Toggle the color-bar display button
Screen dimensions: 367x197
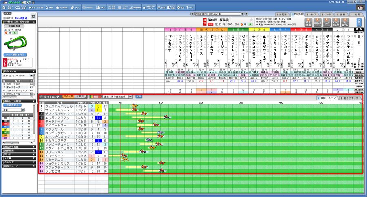95,97
